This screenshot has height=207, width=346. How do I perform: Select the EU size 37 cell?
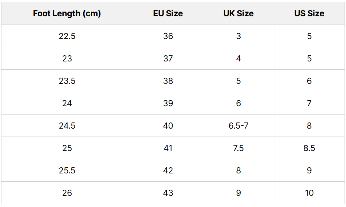pyautogui.click(x=168, y=59)
